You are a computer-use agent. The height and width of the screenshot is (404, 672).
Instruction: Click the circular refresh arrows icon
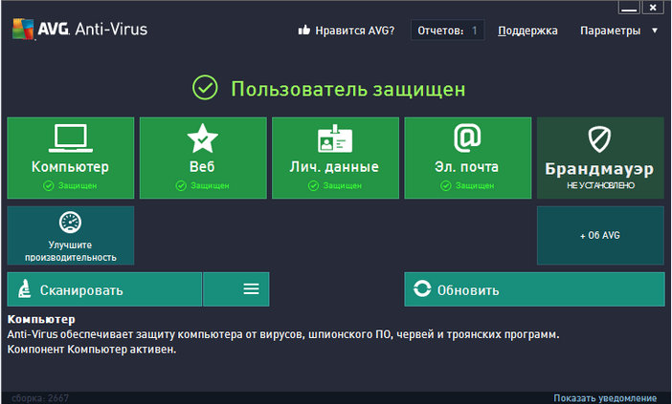(x=422, y=288)
